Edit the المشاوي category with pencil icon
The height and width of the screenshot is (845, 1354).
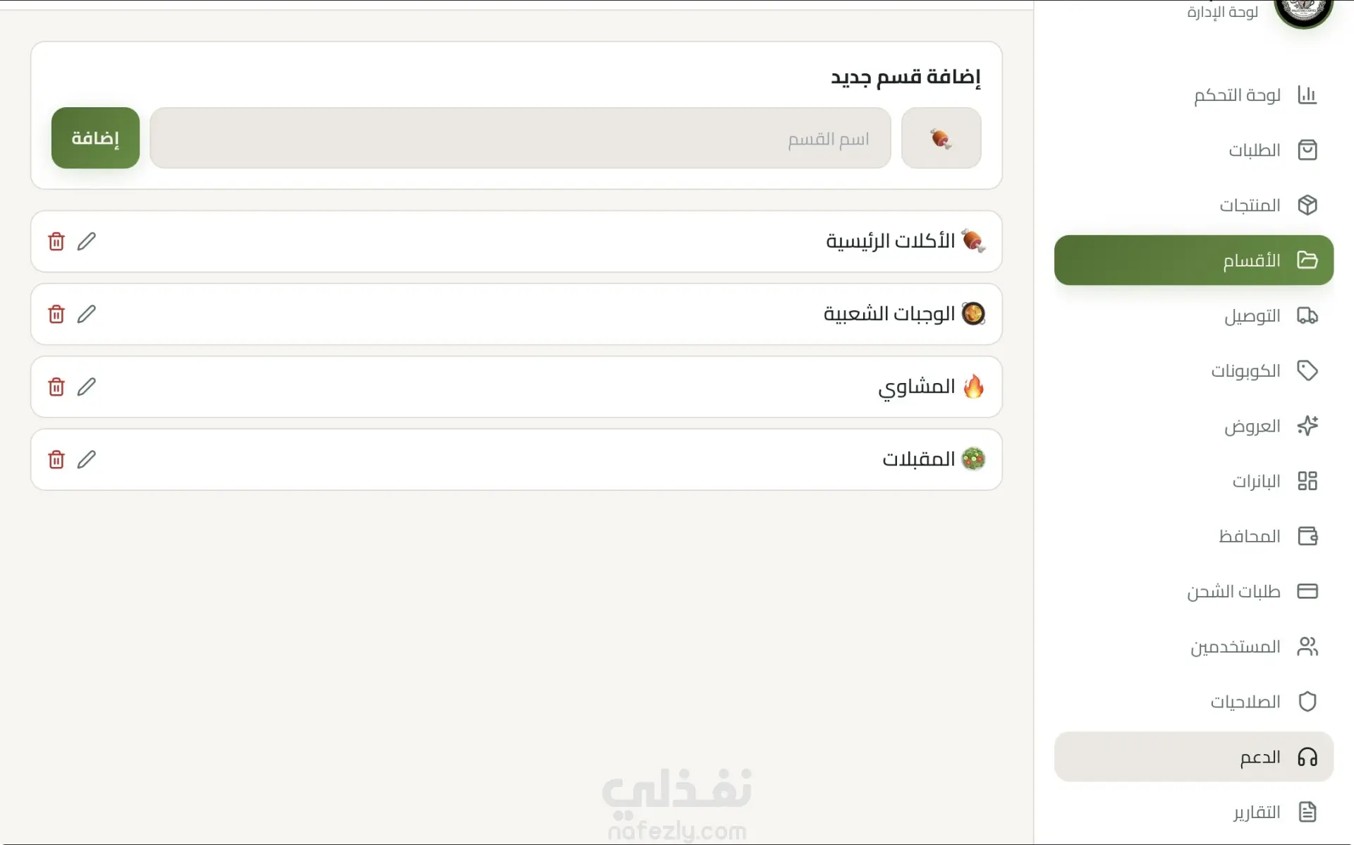pos(87,387)
